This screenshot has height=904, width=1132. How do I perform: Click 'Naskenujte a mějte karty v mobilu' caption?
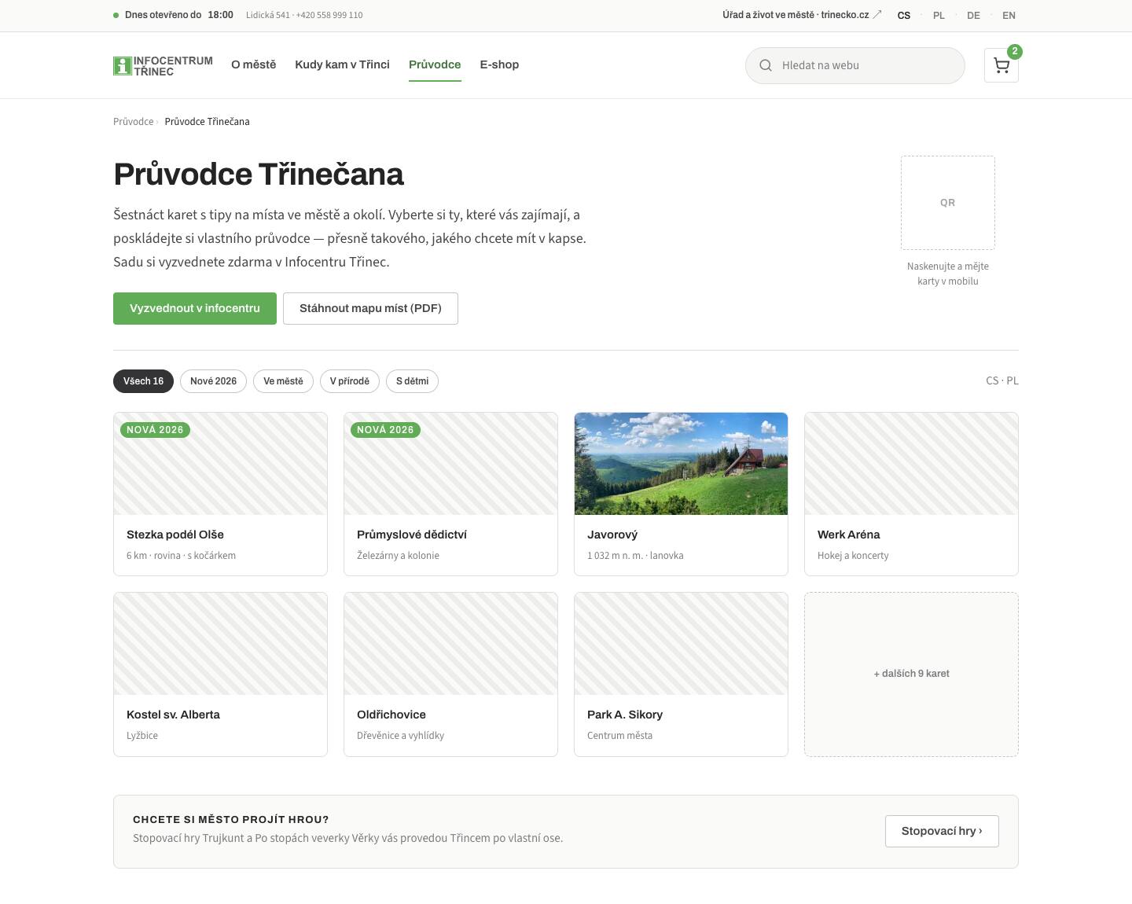click(x=947, y=274)
